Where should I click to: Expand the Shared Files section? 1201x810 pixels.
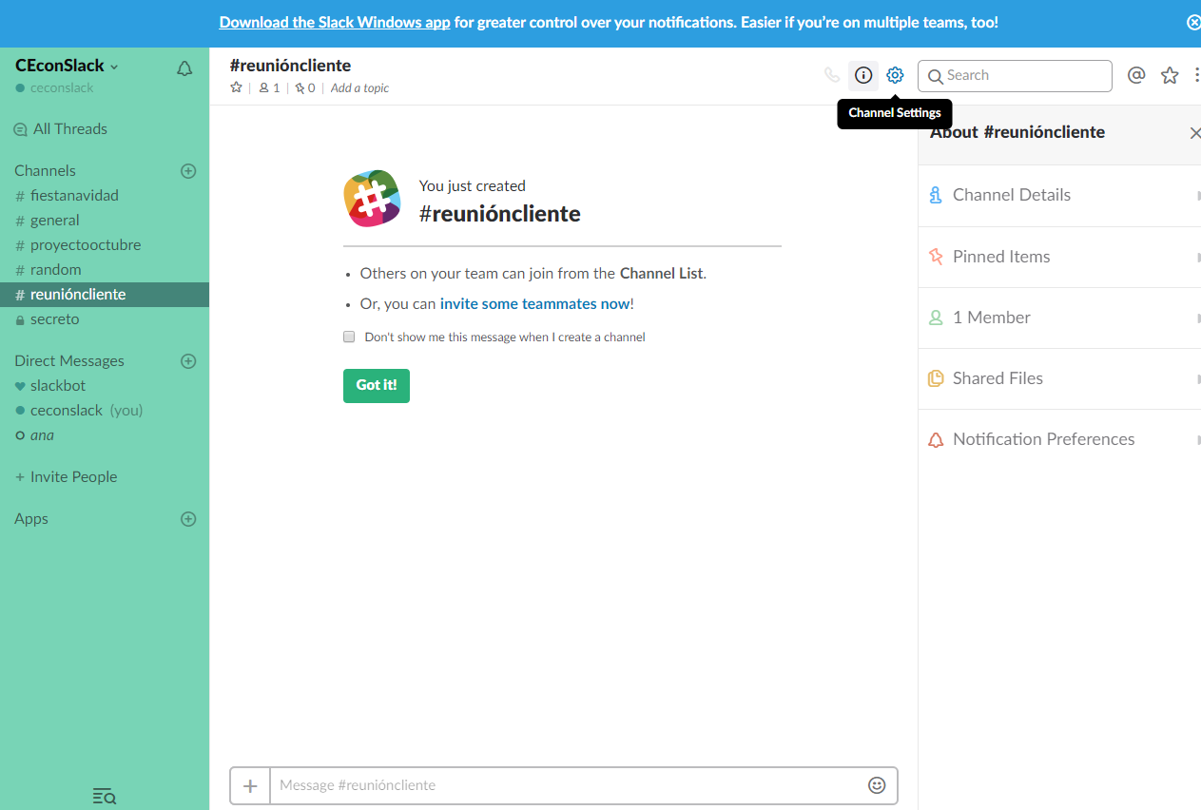[1059, 378]
